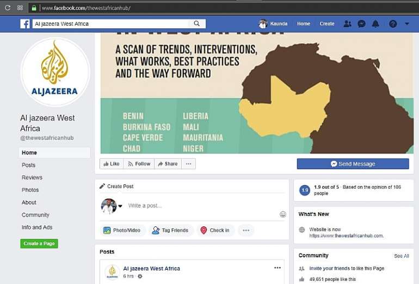Open the Posts tab in sidebar

coord(29,165)
